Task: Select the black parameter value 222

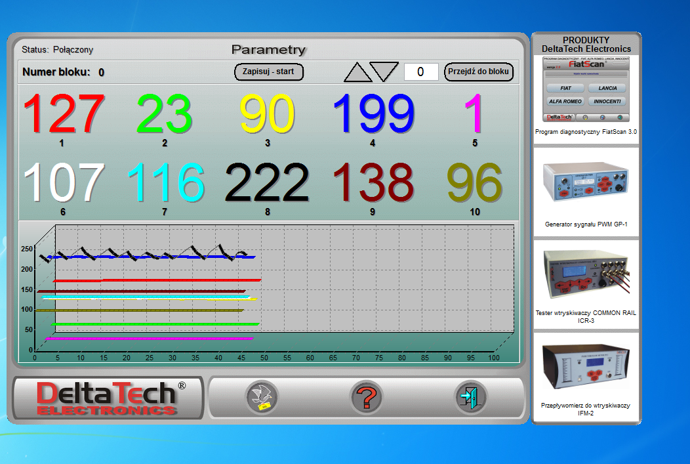Action: pyautogui.click(x=267, y=182)
